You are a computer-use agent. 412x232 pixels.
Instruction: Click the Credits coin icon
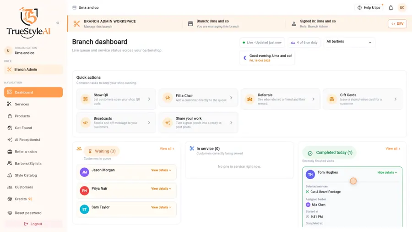point(10,199)
